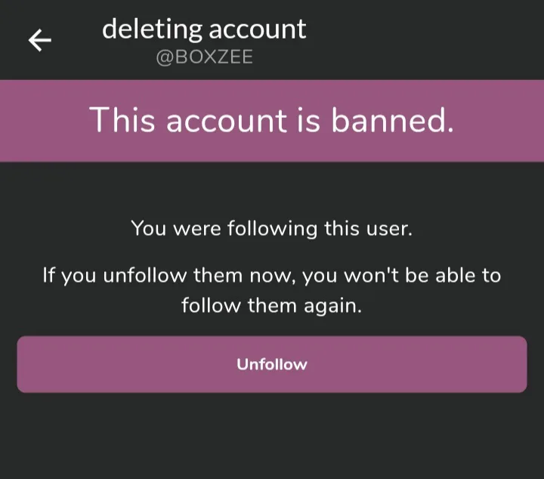Tap the "You were following this user." message
544x479 pixels.
(x=272, y=227)
